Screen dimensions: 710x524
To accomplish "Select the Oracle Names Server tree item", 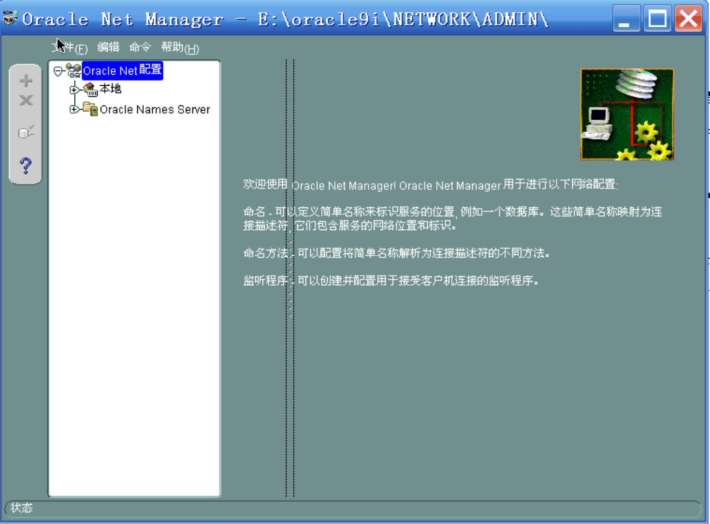I will pos(155,110).
